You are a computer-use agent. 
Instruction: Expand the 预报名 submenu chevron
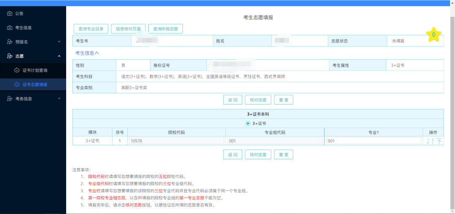[59, 42]
